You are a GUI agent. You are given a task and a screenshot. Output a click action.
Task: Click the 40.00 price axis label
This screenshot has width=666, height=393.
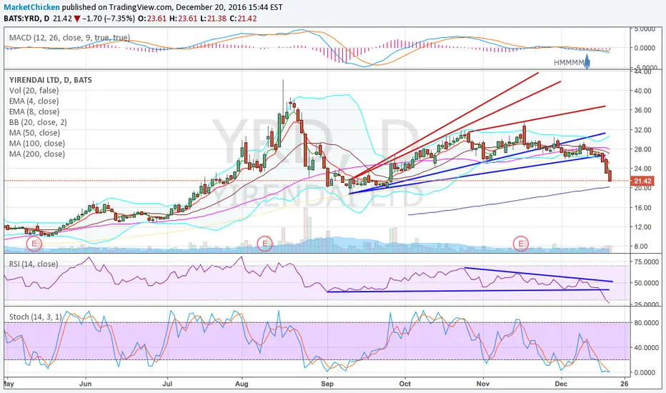642,91
